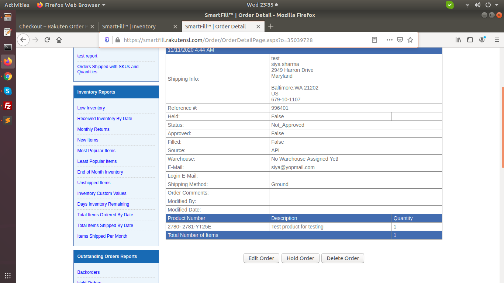Screen dimensions: 504x283
Task: Open Skype from the dock
Action: click(8, 91)
